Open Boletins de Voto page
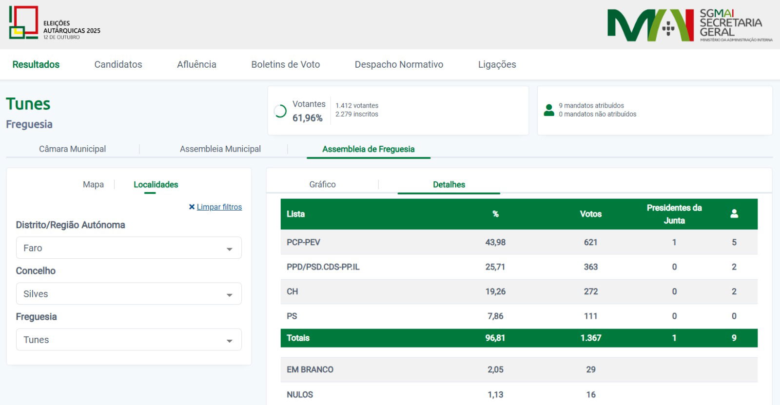Viewport: 780px width, 405px height. pos(285,64)
